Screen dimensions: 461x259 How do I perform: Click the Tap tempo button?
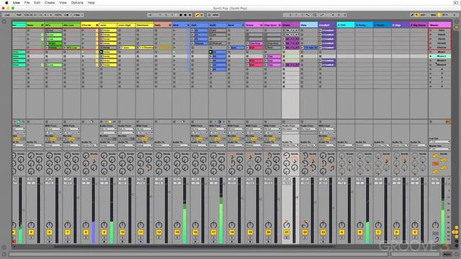(19, 15)
